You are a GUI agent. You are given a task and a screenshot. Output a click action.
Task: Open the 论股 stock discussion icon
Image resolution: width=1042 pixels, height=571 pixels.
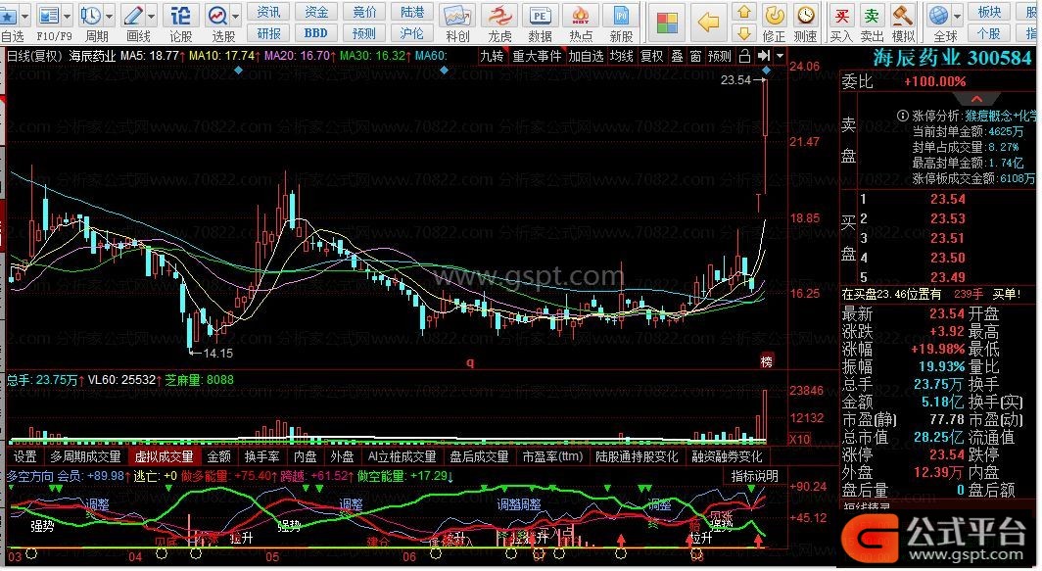[180, 16]
